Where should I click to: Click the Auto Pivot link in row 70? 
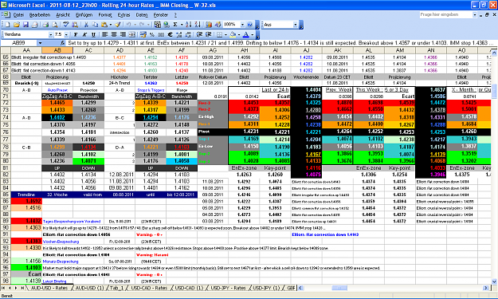point(57,90)
